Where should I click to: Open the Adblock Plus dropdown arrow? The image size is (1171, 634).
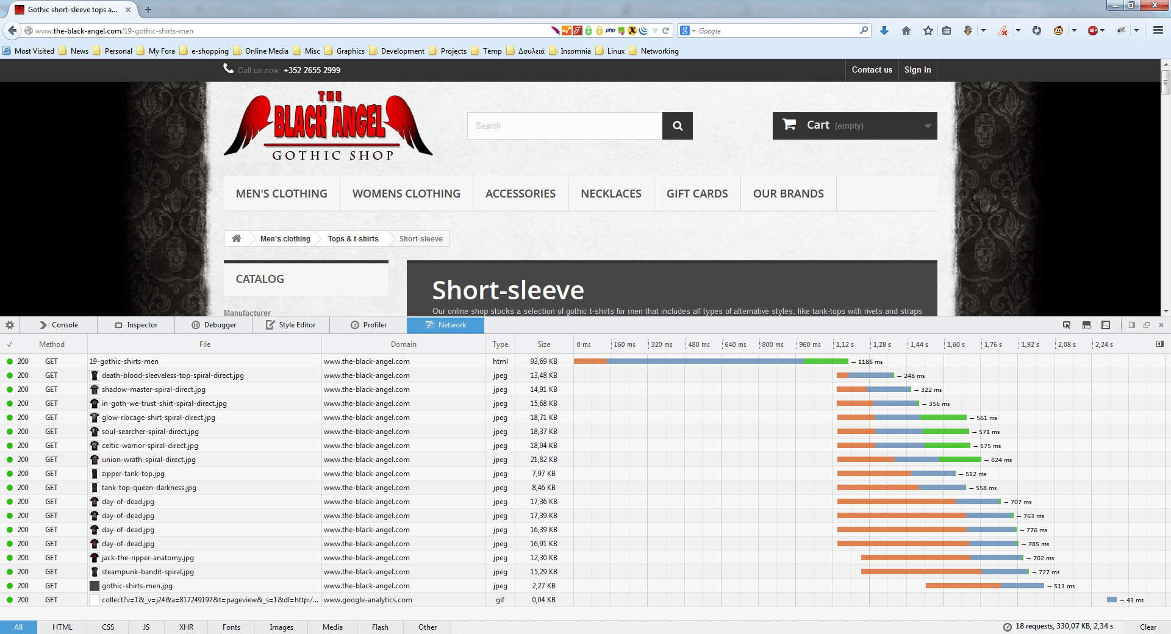coord(1103,30)
